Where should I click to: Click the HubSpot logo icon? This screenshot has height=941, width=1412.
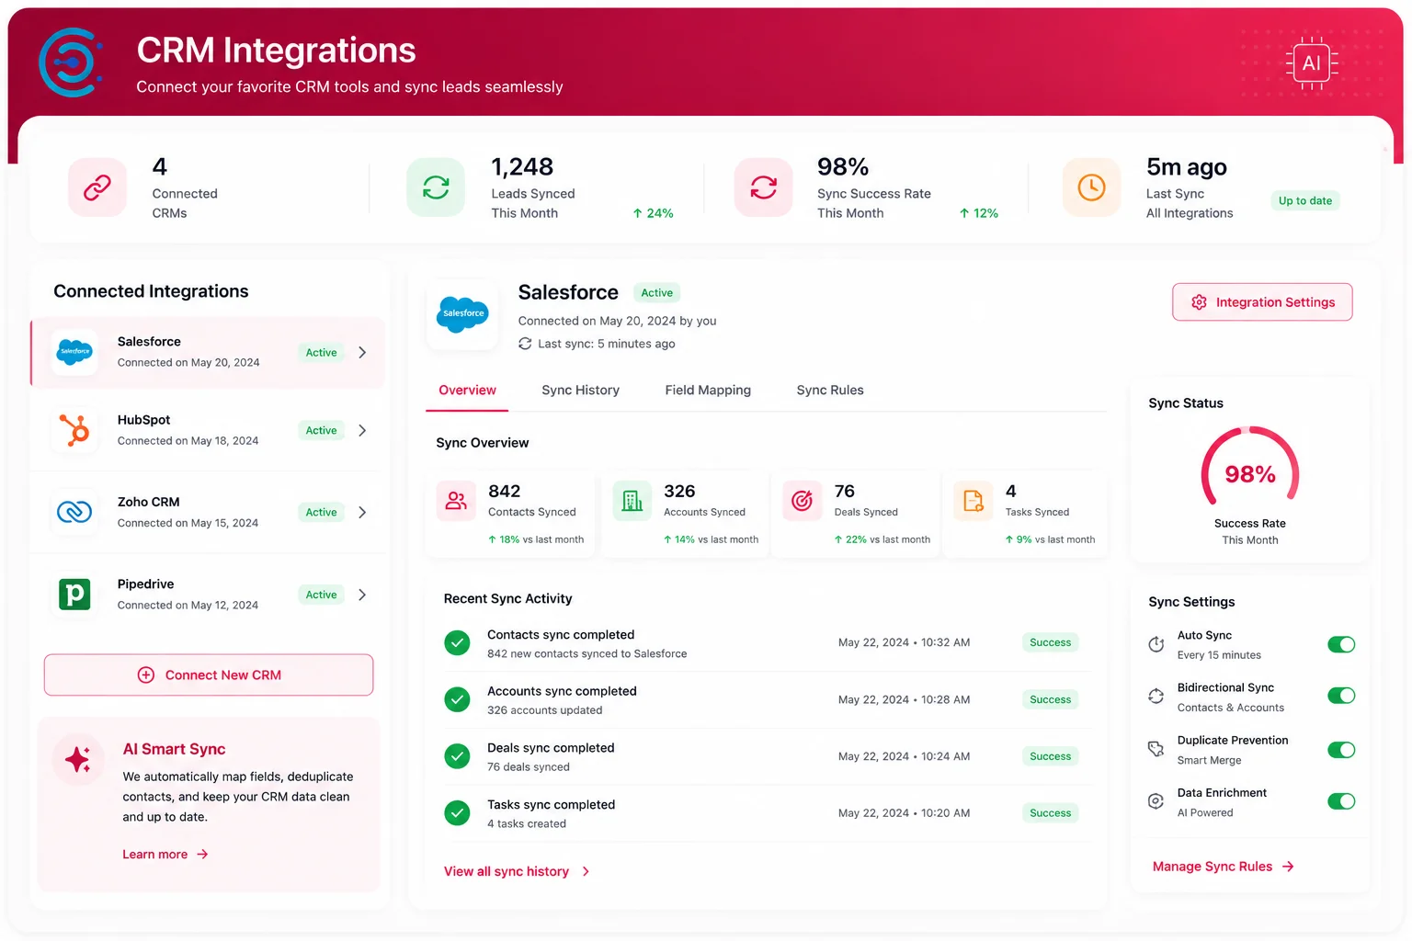(74, 430)
